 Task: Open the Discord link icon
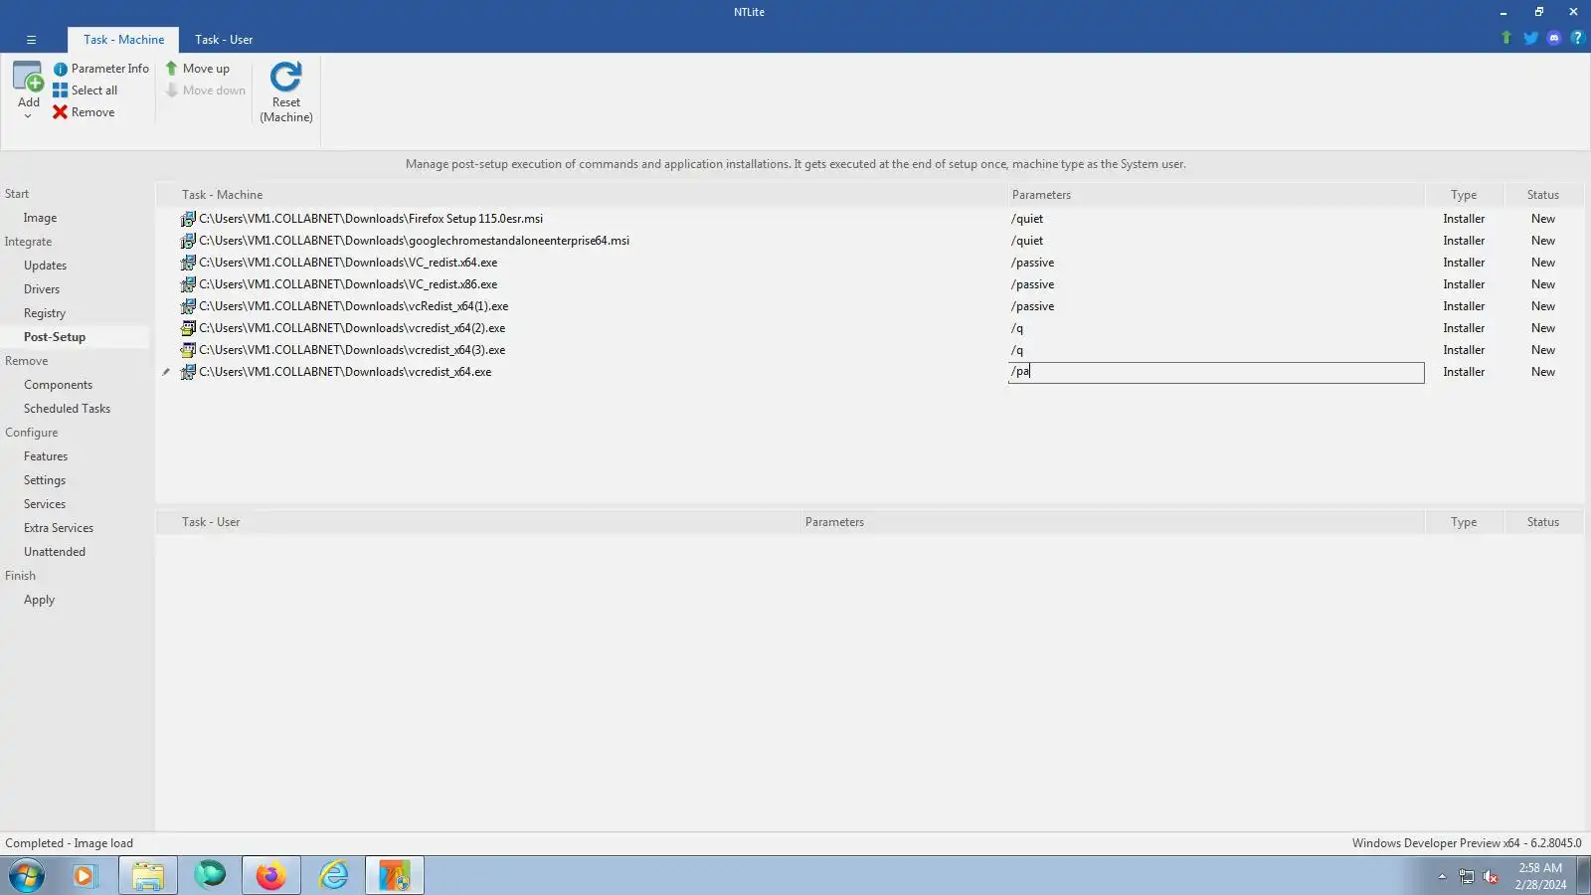click(1554, 38)
